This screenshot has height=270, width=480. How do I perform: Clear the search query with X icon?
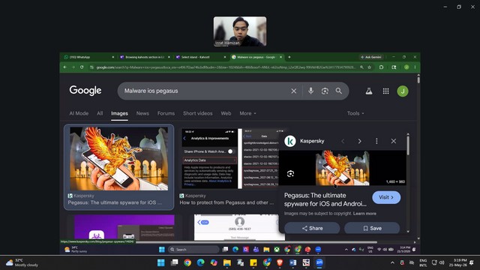click(293, 91)
